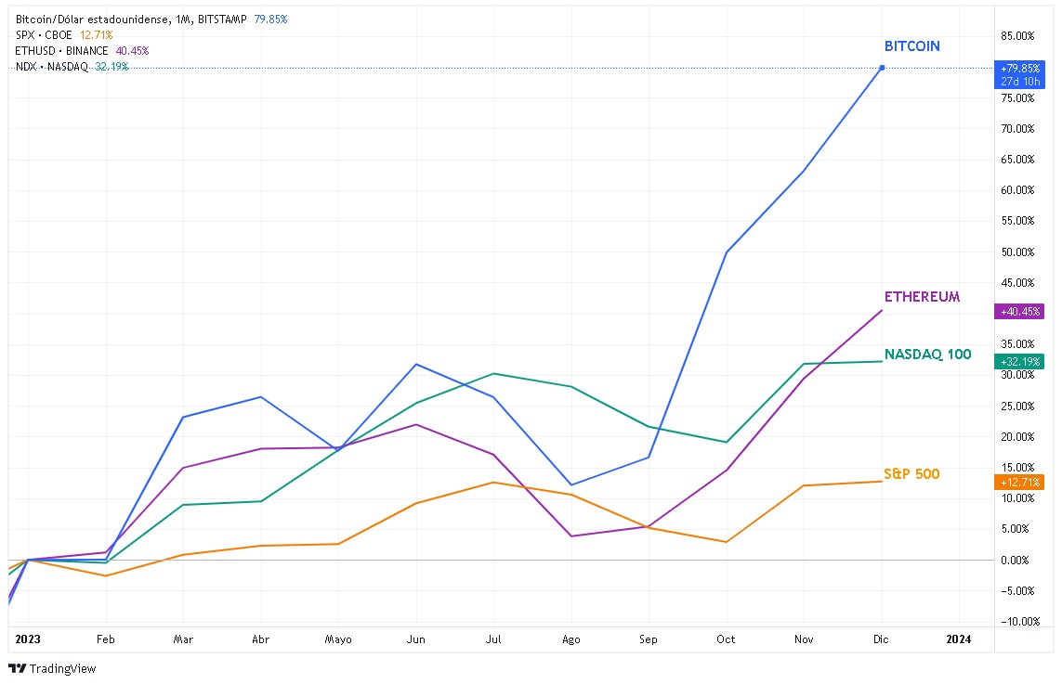This screenshot has width=1062, height=684.
Task: Click the green +32.19% price tag
Action: (1018, 361)
